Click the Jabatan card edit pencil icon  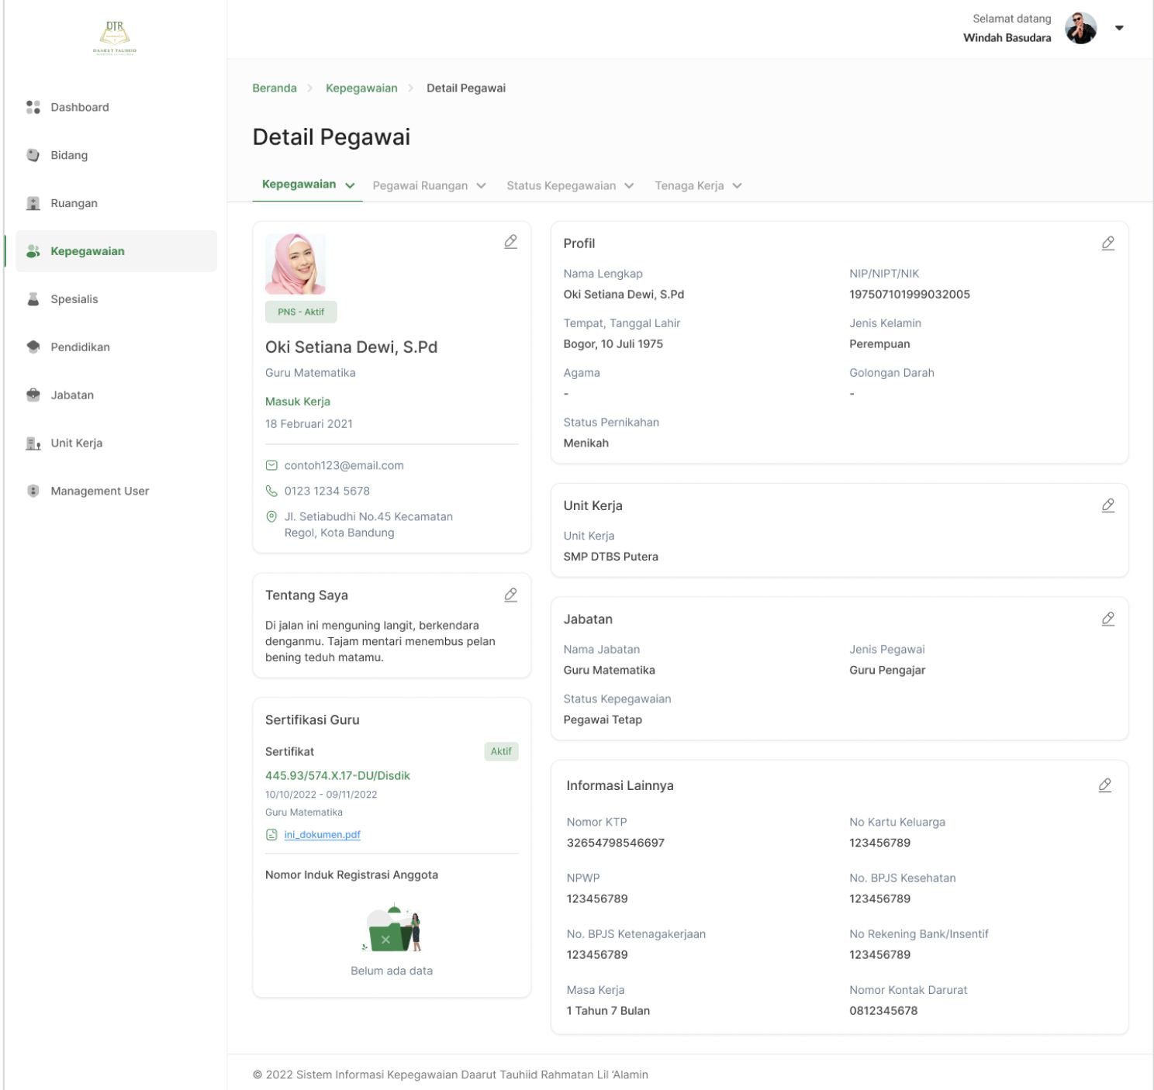click(x=1107, y=619)
